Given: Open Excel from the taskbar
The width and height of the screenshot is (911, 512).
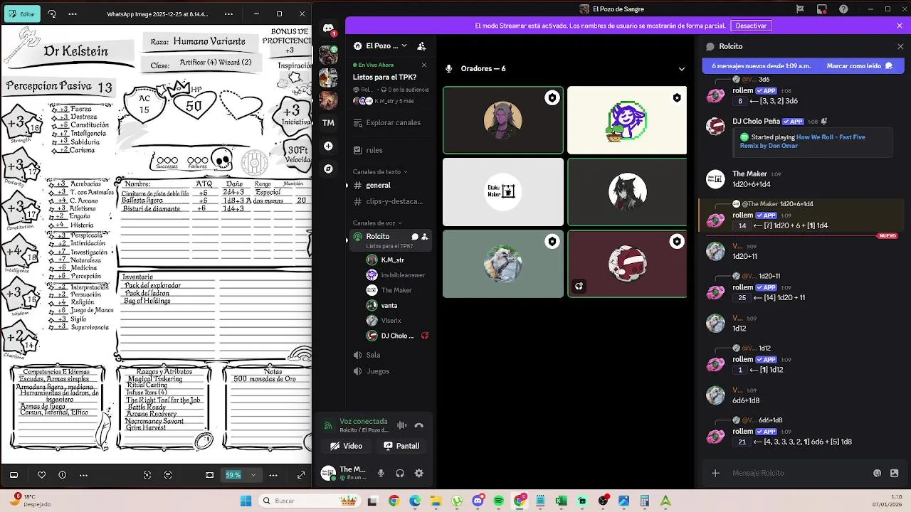Looking at the screenshot, I should [x=561, y=501].
